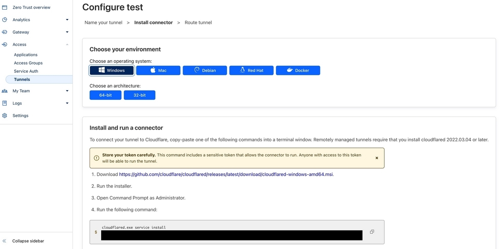Select Red Hat operating system
This screenshot has width=500, height=249.
(x=251, y=70)
